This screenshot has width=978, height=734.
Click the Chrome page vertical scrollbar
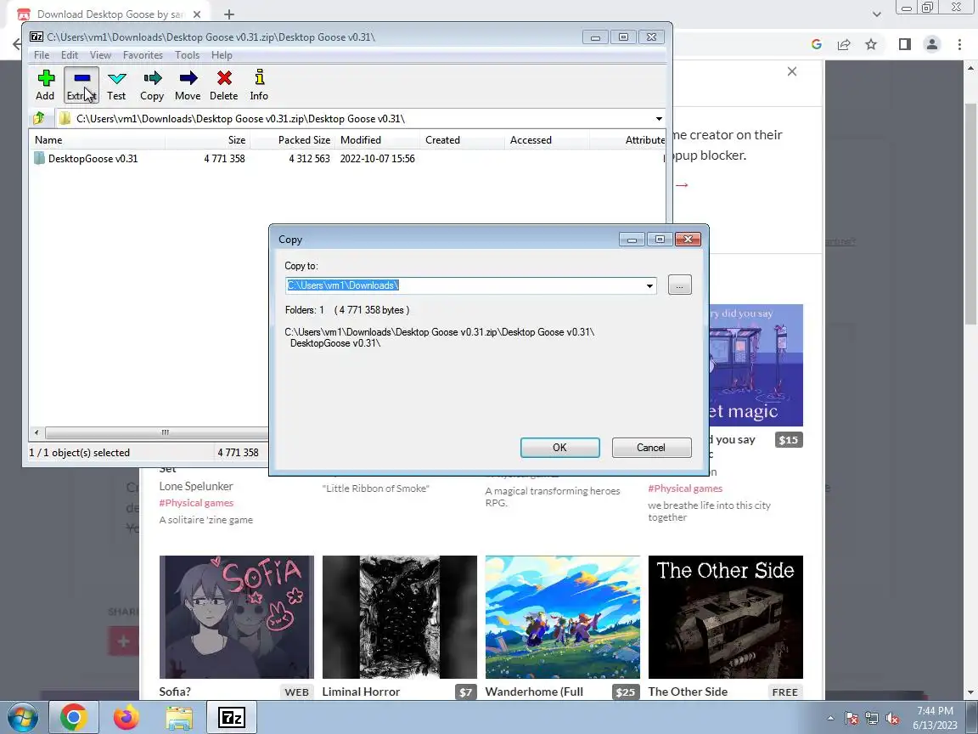coord(970,214)
